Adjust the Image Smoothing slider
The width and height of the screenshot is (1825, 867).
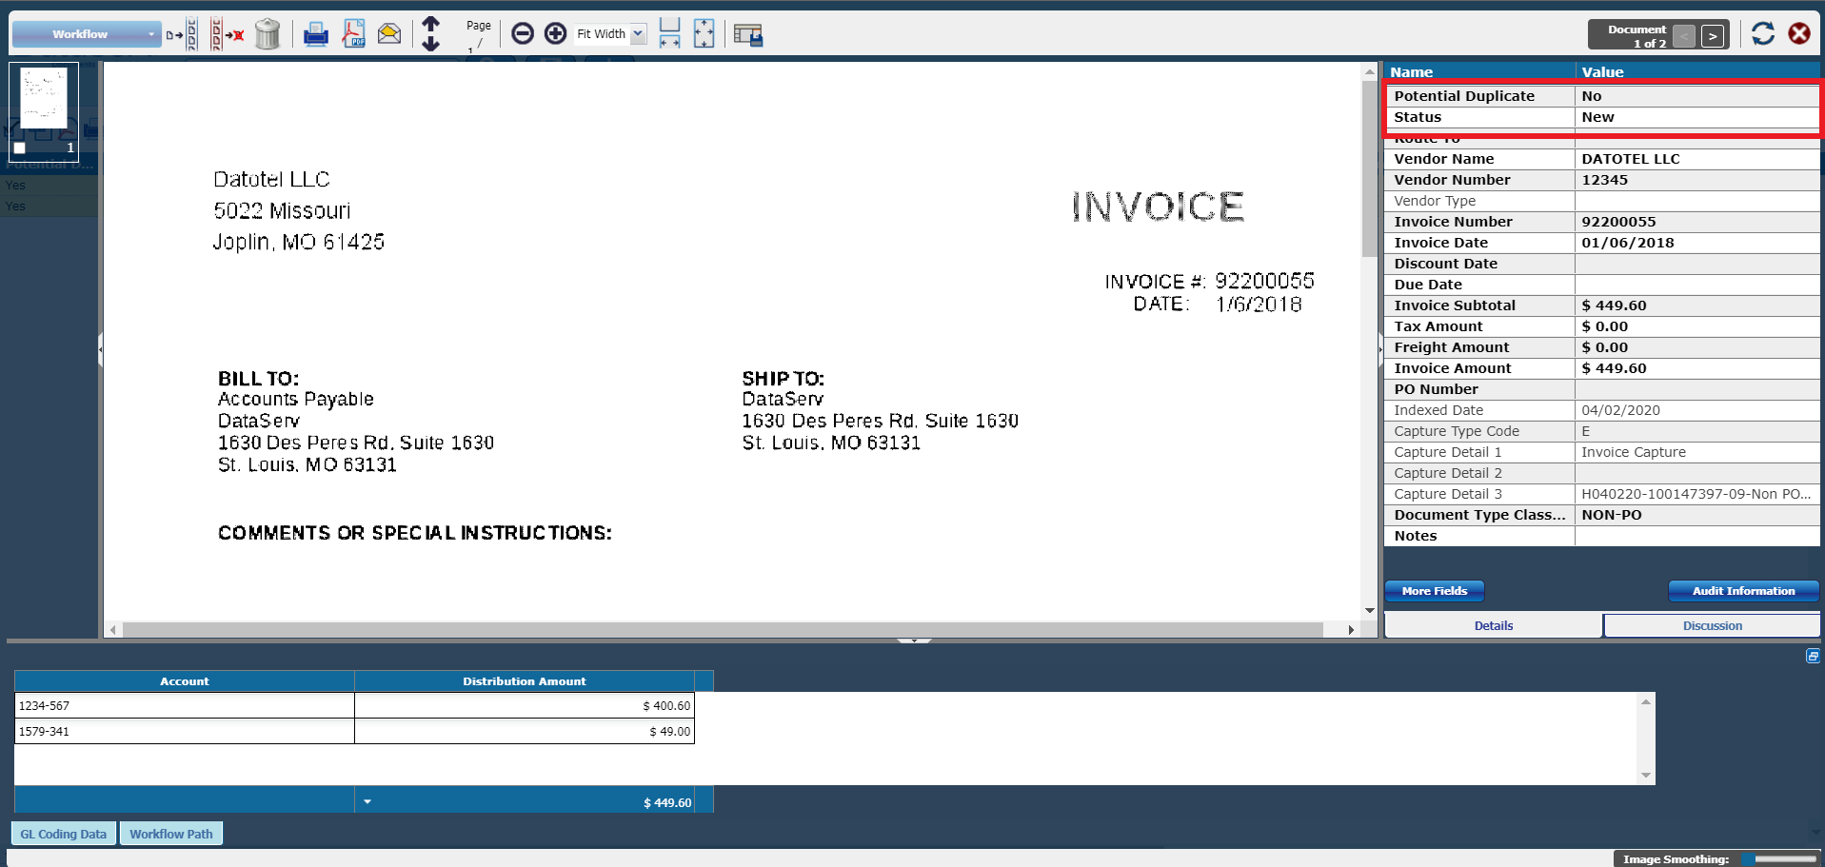pos(1780,858)
